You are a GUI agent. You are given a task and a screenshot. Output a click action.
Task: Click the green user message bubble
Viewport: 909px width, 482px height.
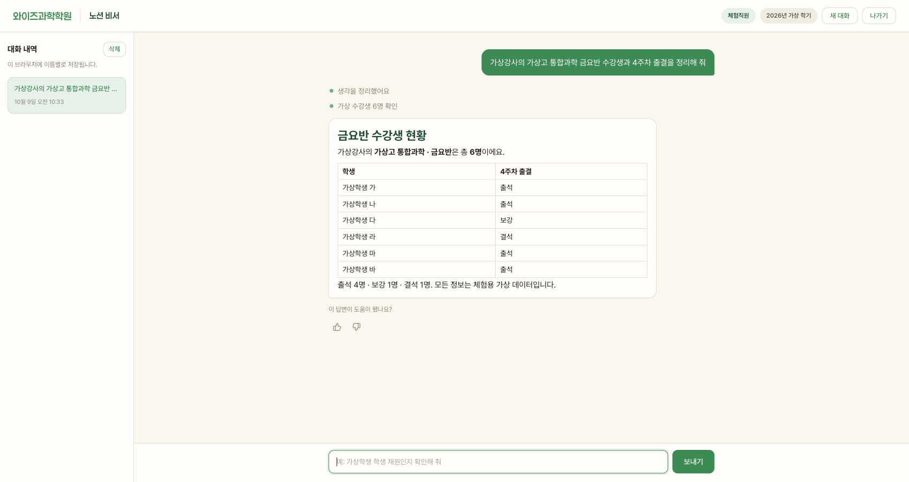598,63
